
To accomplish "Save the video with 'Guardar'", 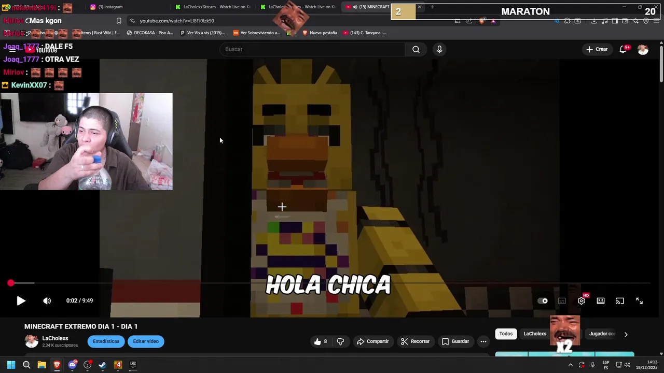I will pyautogui.click(x=455, y=341).
